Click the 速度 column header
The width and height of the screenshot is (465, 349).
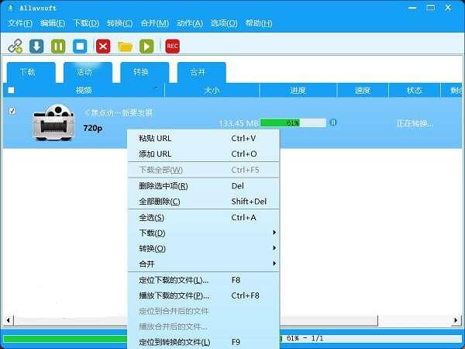[x=363, y=90]
